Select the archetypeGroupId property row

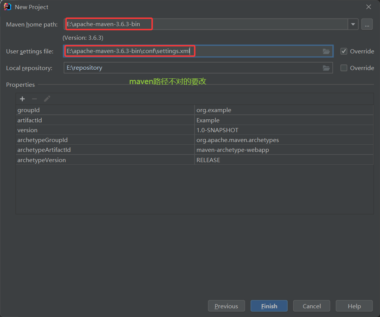point(195,140)
